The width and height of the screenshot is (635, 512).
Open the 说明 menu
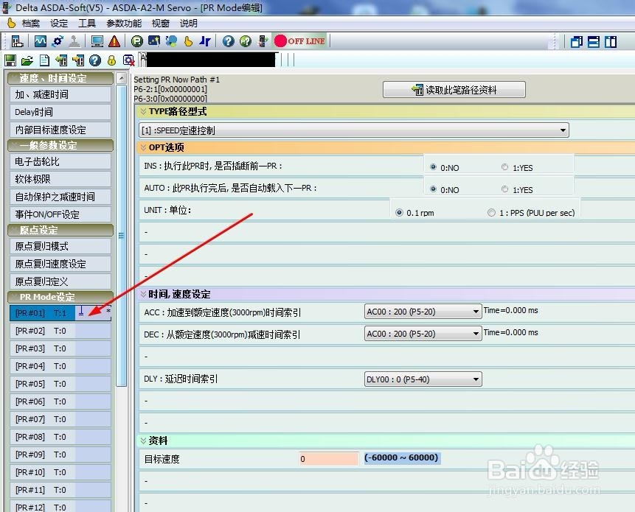[x=189, y=24]
